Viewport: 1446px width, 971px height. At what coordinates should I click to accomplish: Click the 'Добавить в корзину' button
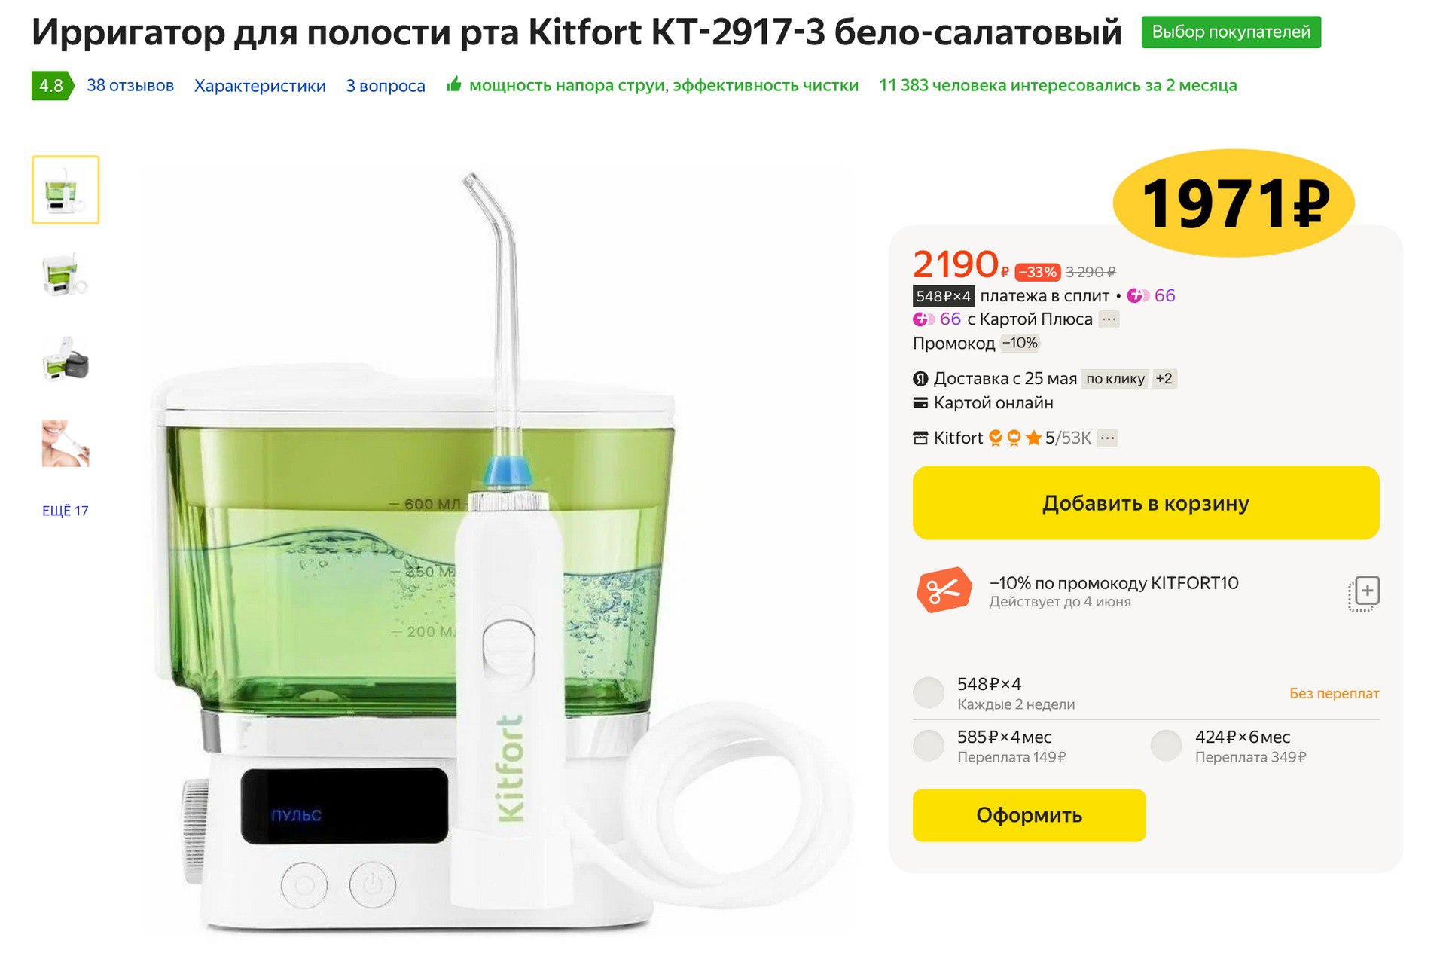point(1146,502)
